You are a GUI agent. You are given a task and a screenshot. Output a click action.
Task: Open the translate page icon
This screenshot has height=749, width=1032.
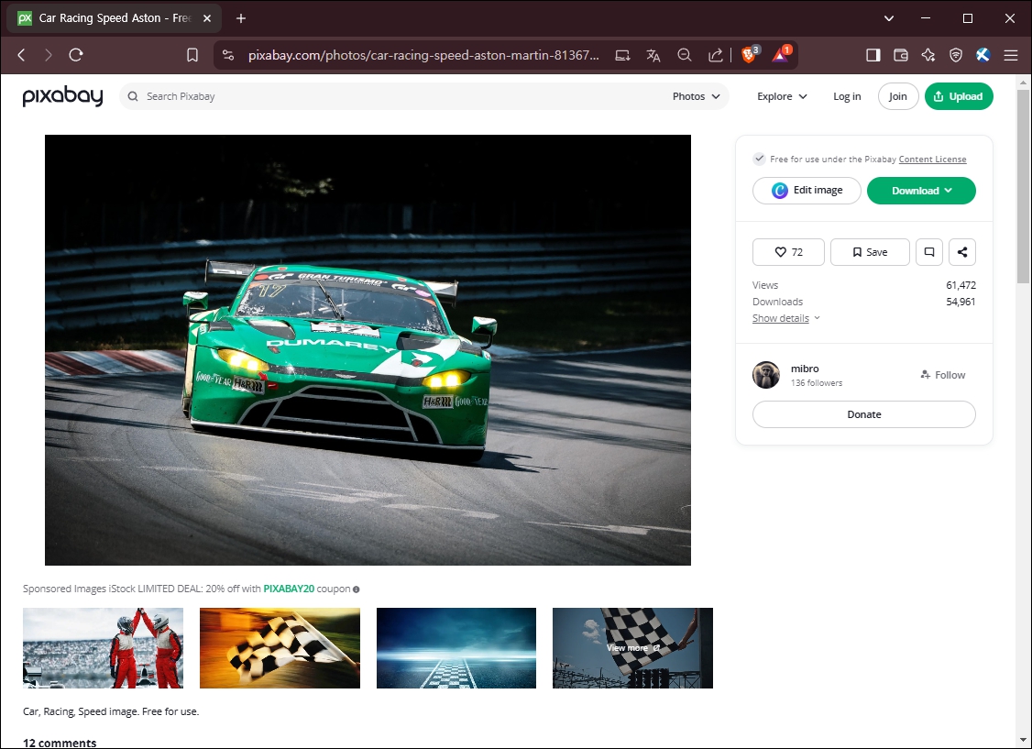(x=653, y=55)
